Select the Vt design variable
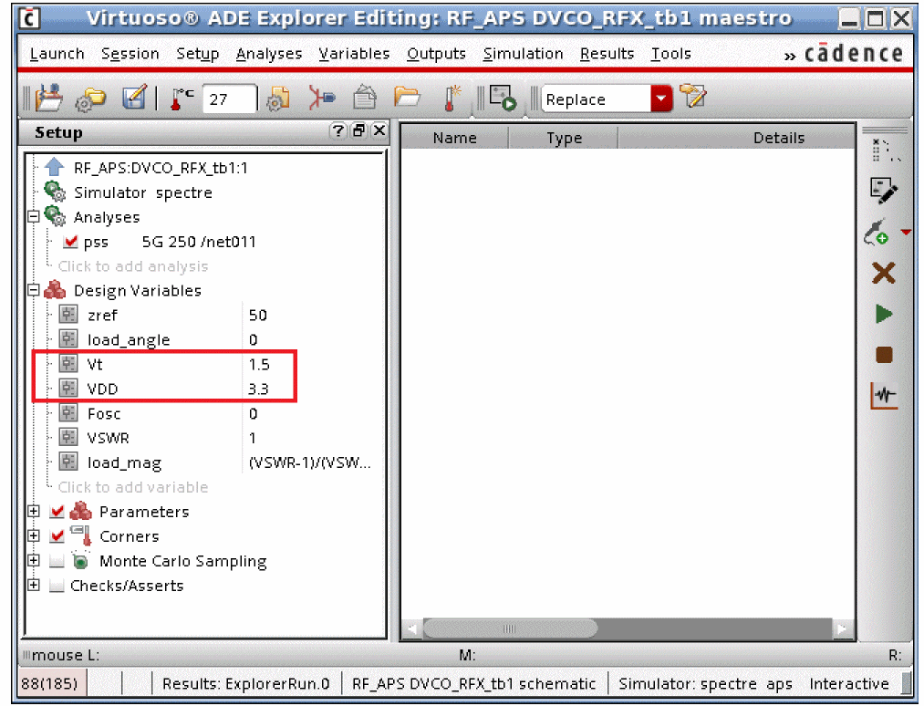The image size is (924, 706). [95, 364]
